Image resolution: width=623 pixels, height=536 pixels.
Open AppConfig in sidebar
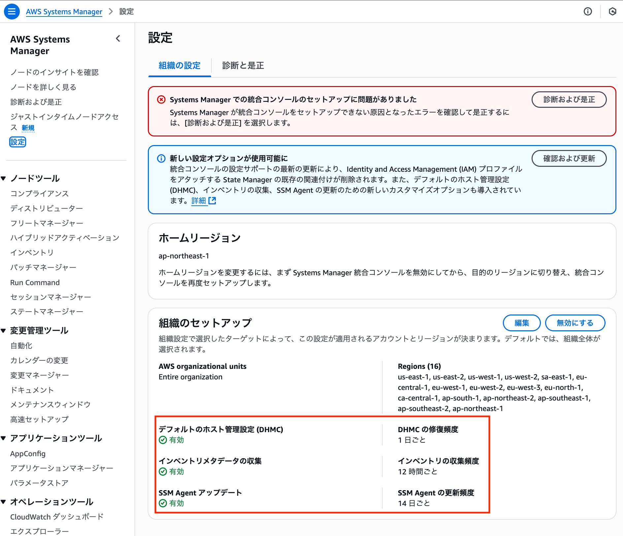pyautogui.click(x=28, y=454)
